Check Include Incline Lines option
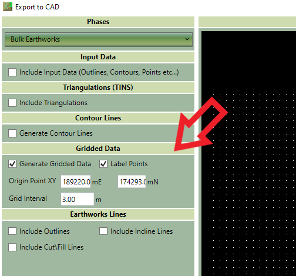 (103, 231)
